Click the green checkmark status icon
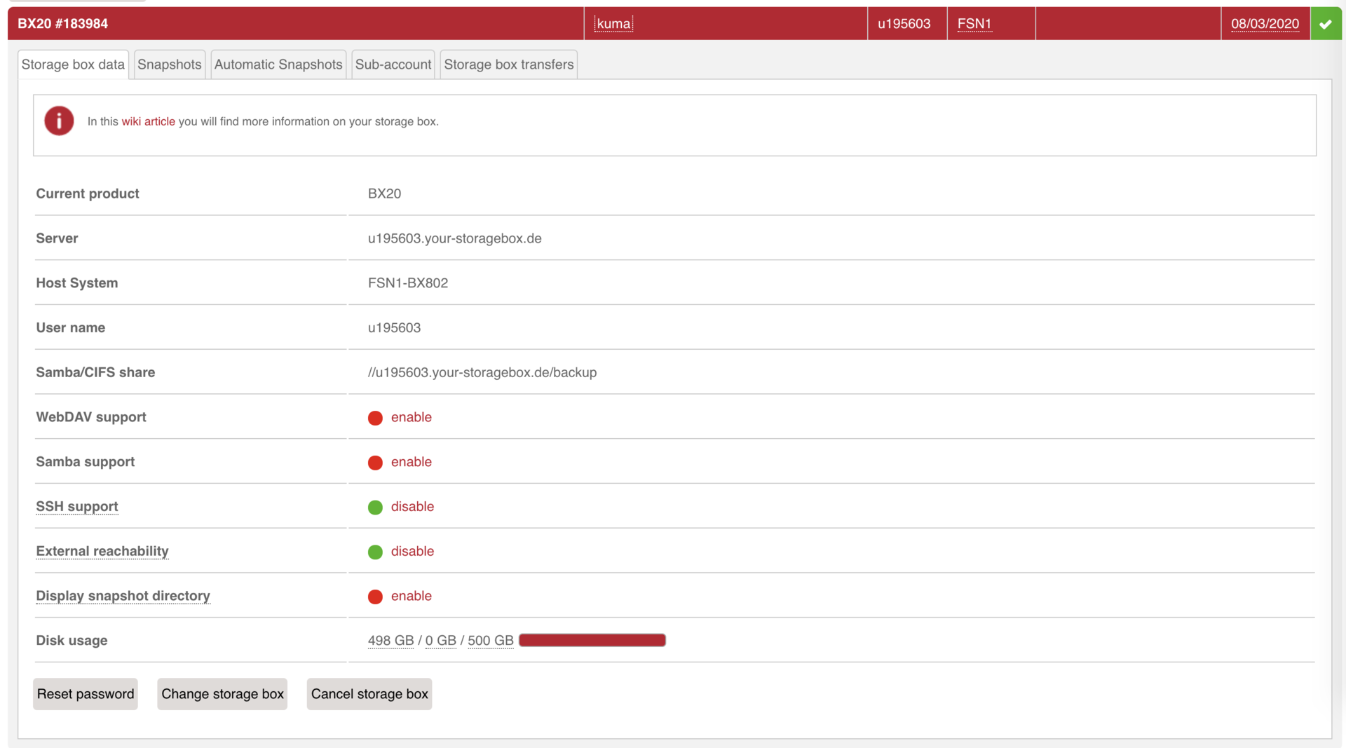This screenshot has width=1346, height=748. coord(1326,23)
